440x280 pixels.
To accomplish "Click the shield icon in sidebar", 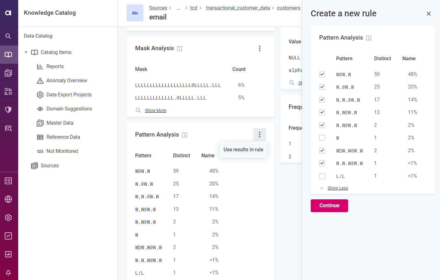I will tap(8, 110).
